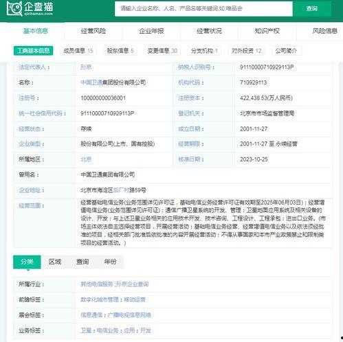Select approval date 2023-10-25

(254, 159)
